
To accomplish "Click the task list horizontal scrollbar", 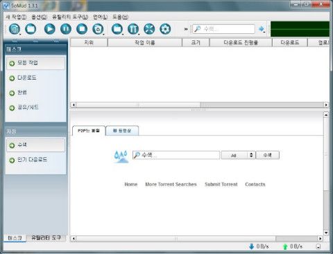I will 200,105.
